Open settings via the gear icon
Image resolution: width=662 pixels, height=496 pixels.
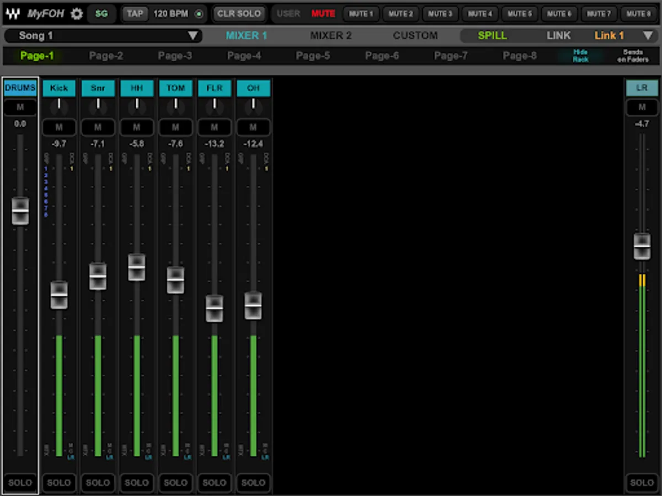77,14
